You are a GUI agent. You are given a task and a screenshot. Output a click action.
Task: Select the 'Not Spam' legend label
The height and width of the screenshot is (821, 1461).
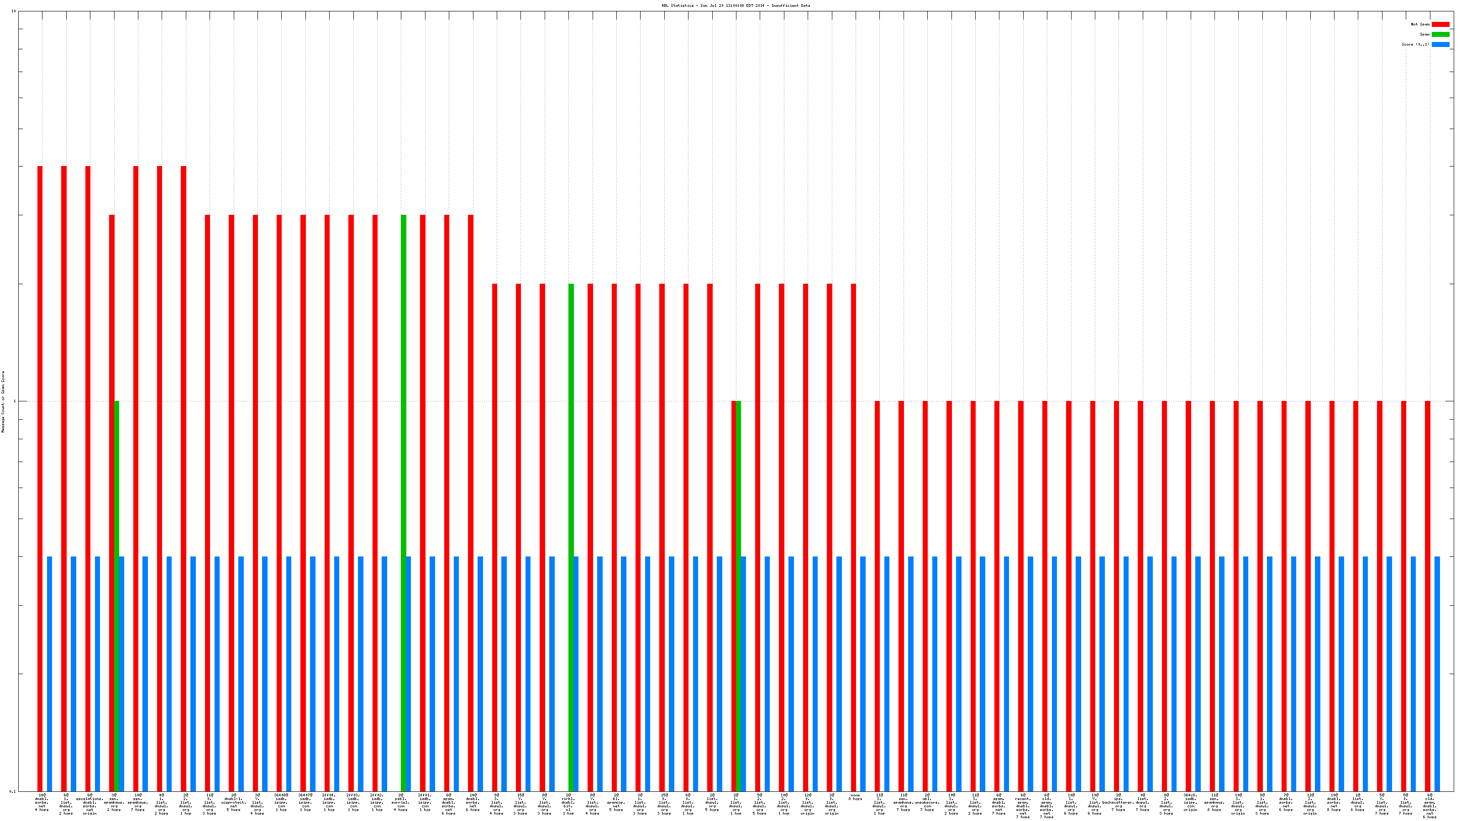click(x=1420, y=24)
